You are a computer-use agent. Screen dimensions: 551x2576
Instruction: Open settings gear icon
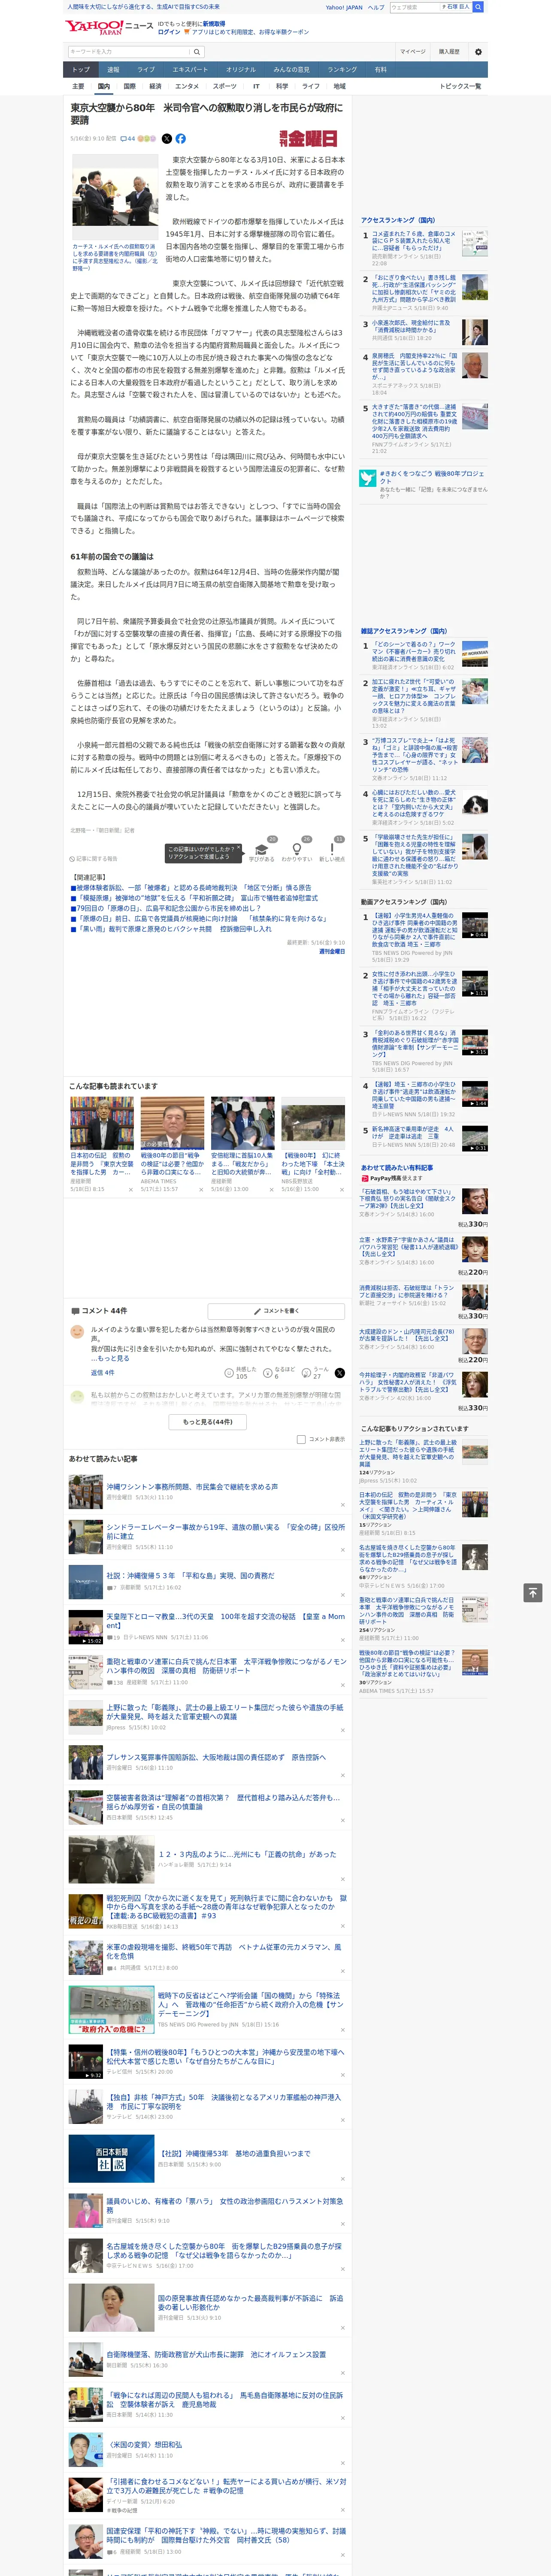(478, 52)
